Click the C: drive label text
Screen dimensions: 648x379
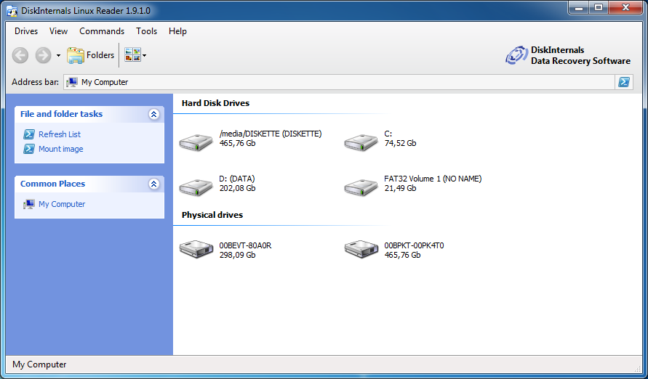(x=388, y=134)
